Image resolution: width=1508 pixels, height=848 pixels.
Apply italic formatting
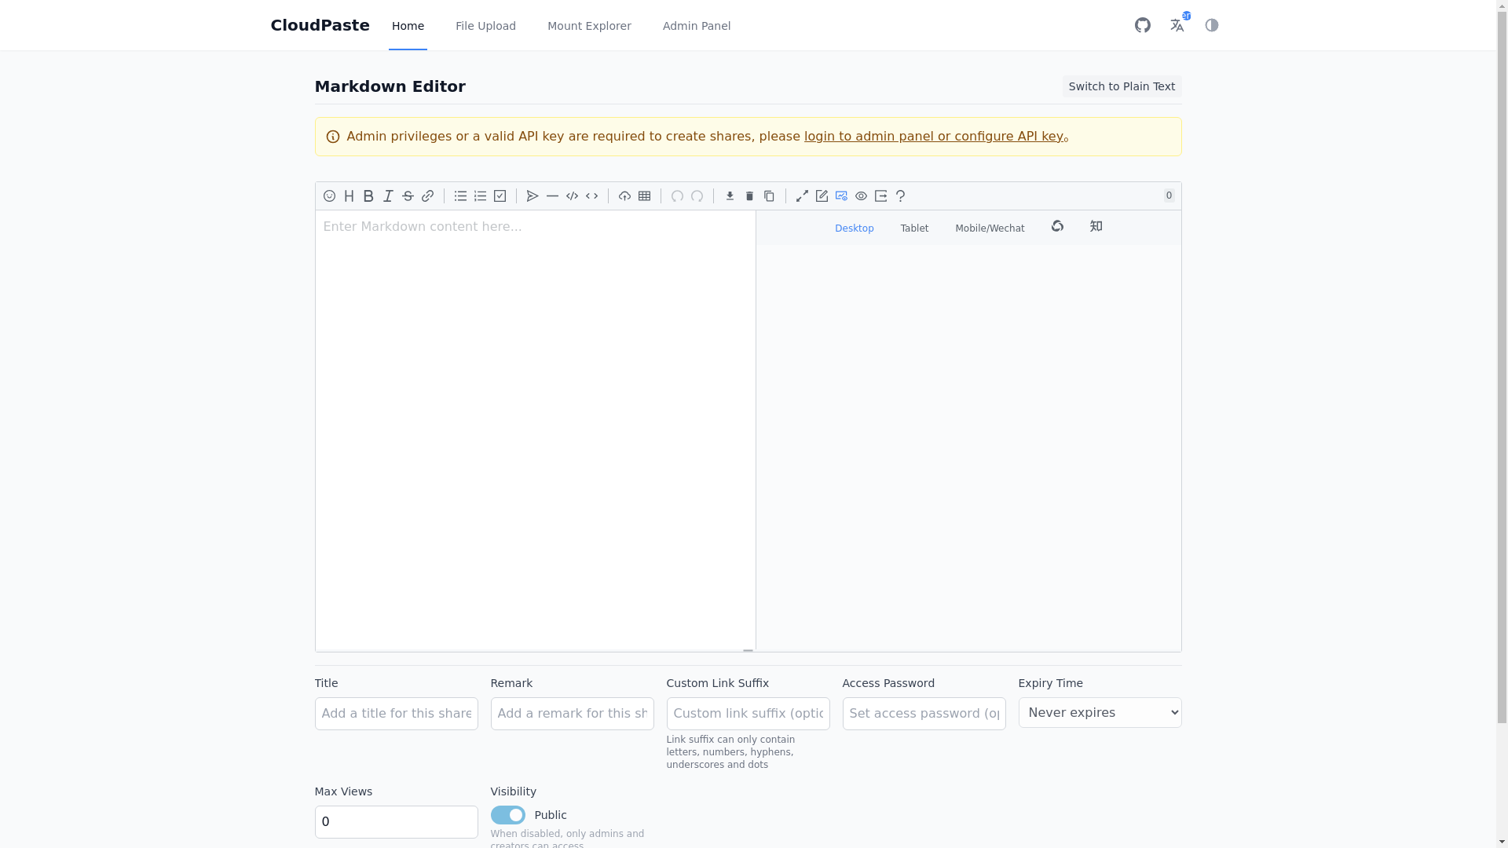388,196
